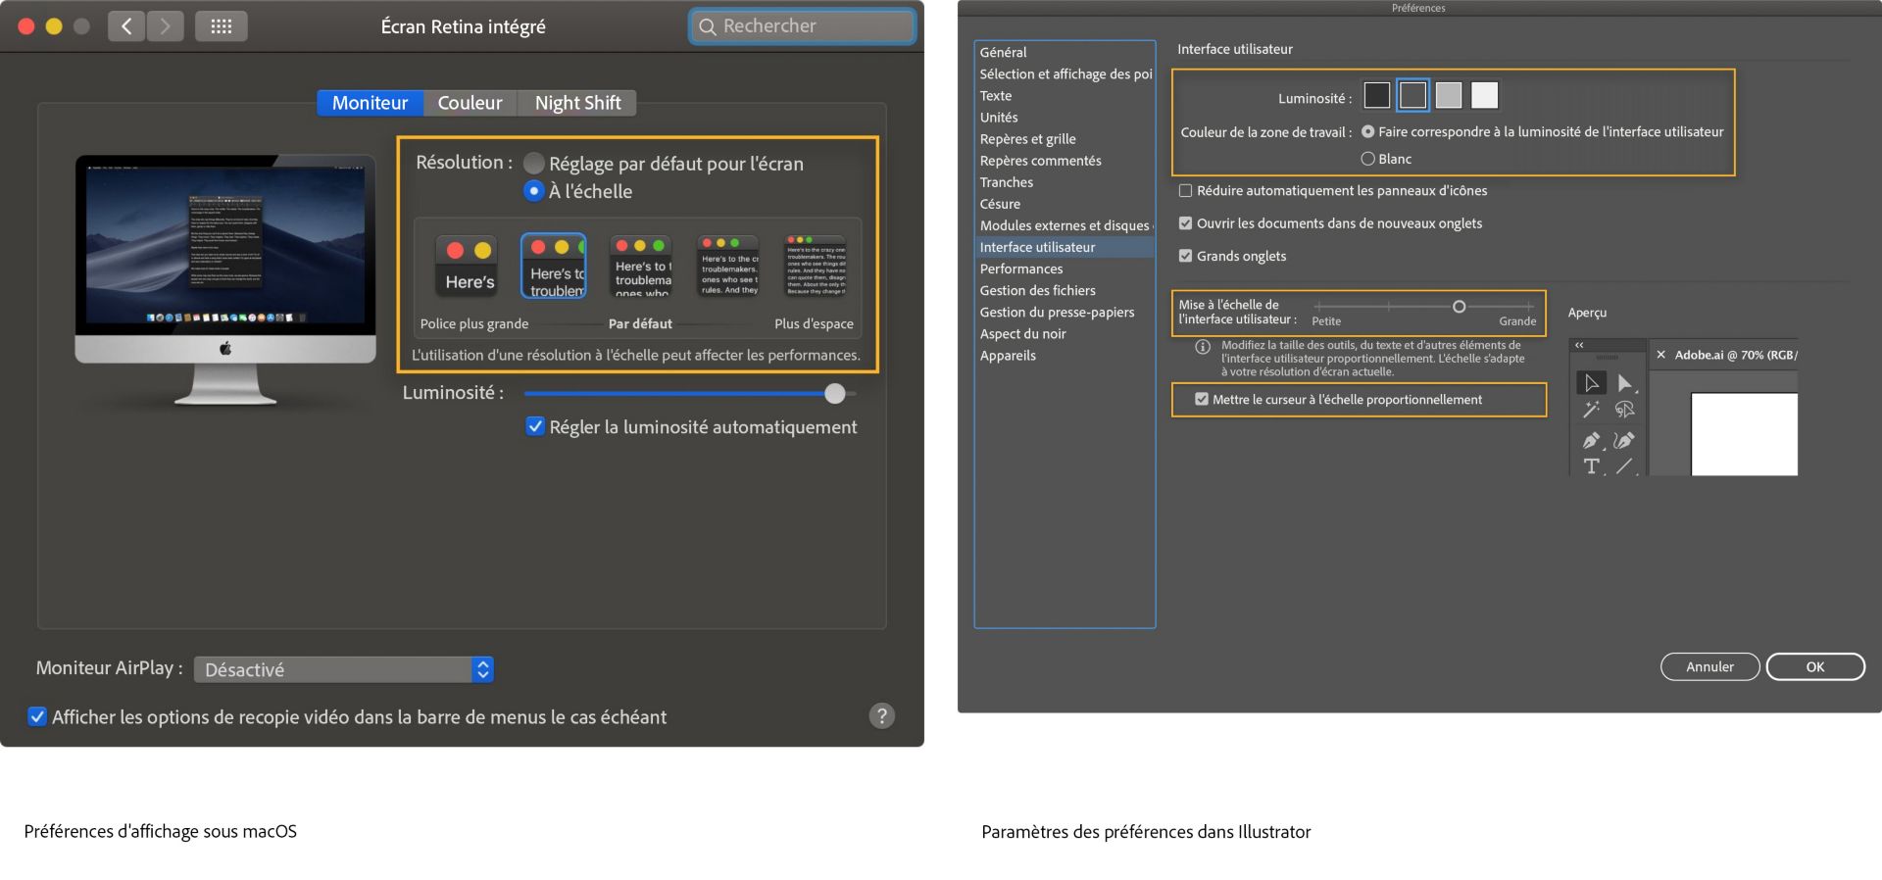Choose the Magic Wand tool in preview
The image size is (1882, 880).
pos(1591,410)
